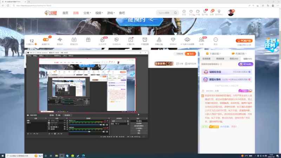This screenshot has width=281, height=158.
Task: Click the orange 关注 follow button
Action: (x=190, y=54)
